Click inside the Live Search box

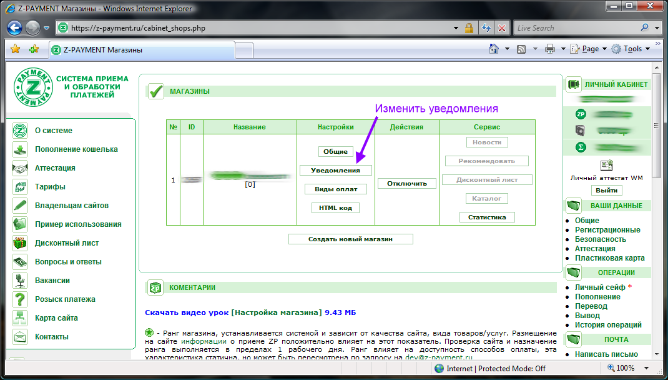(x=575, y=28)
